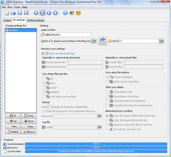Open help via the question mark icon
This screenshot has height=157, width=171.
click(x=65, y=13)
